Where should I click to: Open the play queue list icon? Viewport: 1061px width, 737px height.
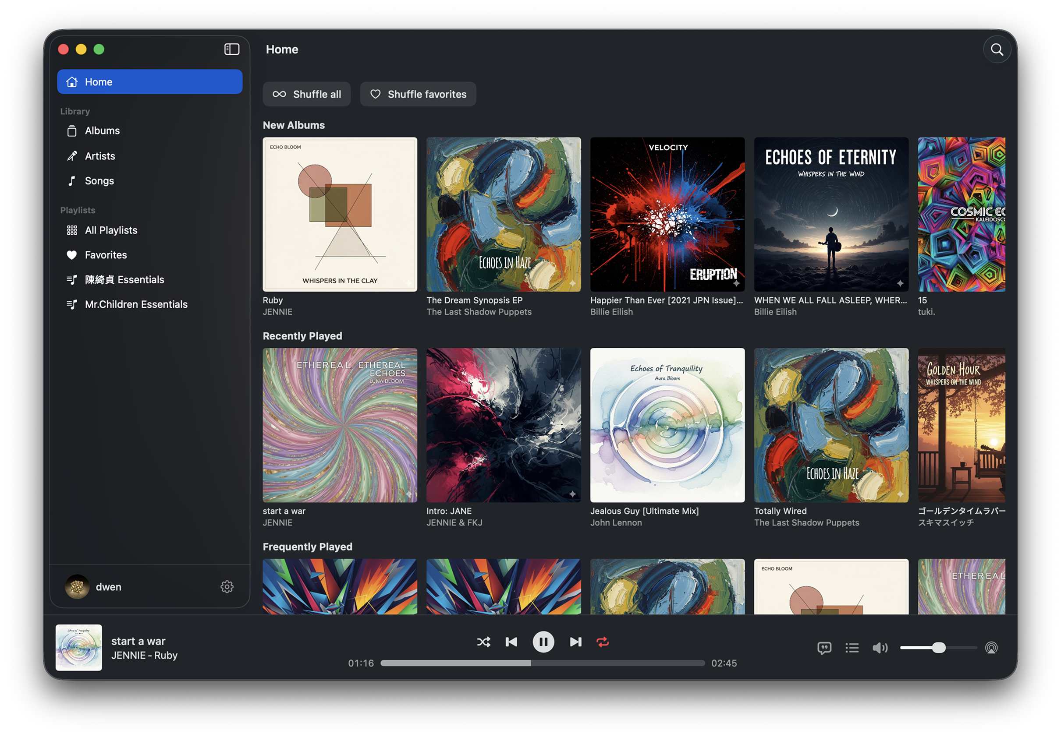click(852, 648)
